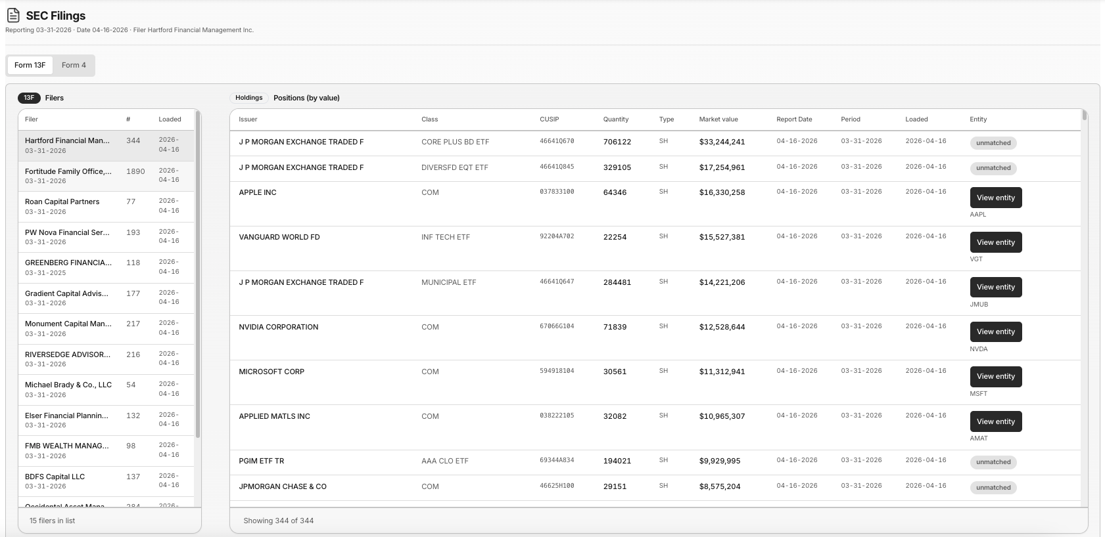This screenshot has width=1105, height=537.
Task: Click the Type column header
Action: [667, 119]
